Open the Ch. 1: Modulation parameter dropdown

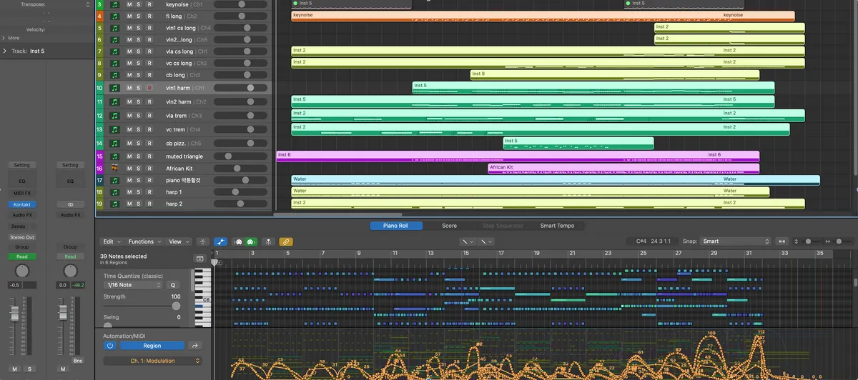click(x=152, y=361)
